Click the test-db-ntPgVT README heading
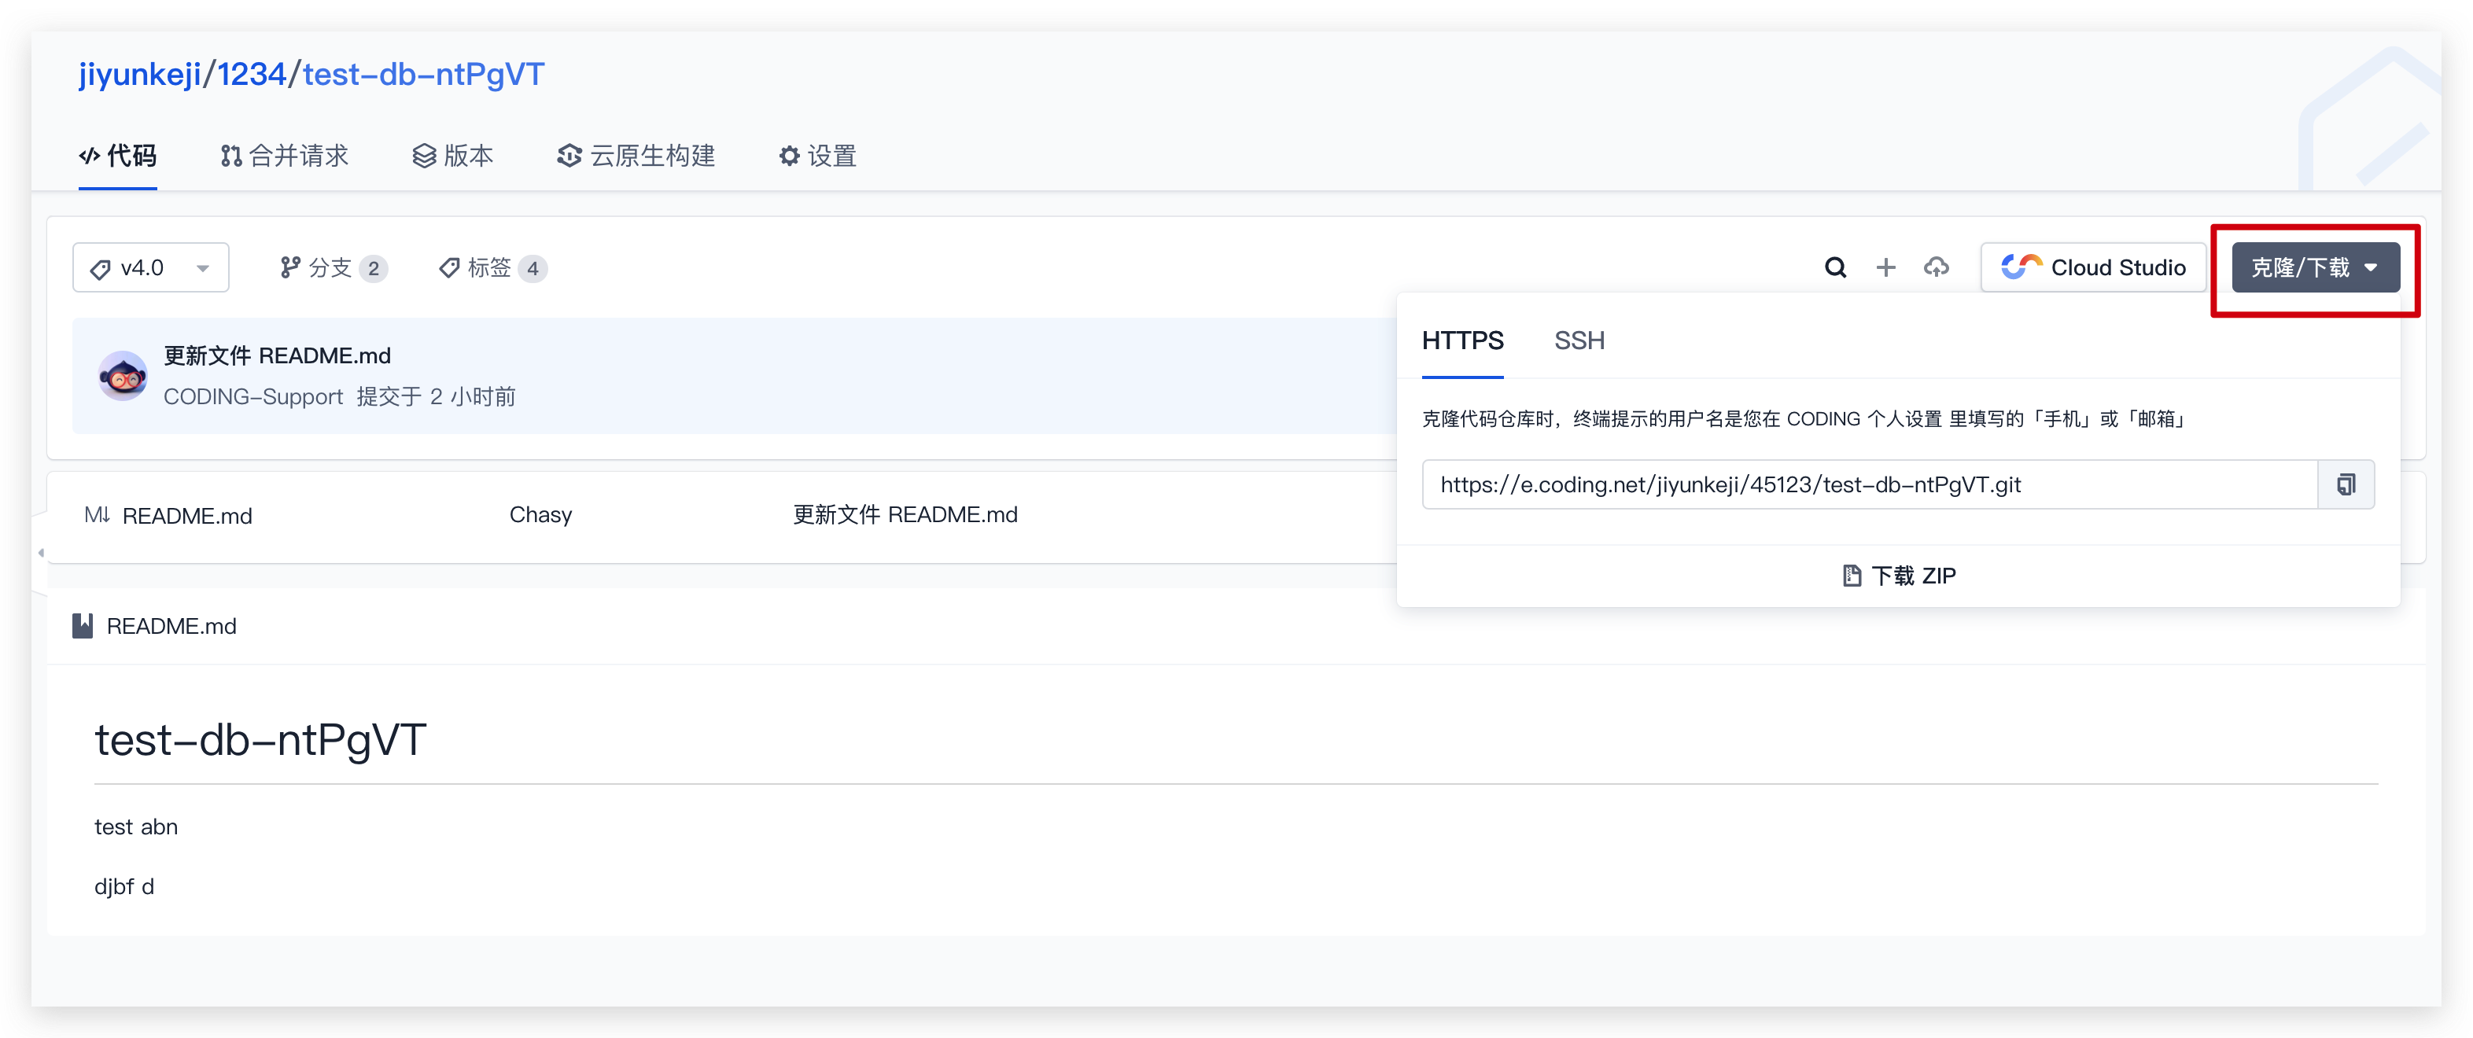The image size is (2473, 1038). pos(260,740)
